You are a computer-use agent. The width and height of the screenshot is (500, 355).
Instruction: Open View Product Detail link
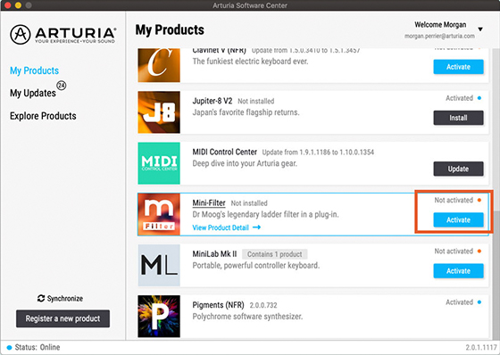(x=221, y=227)
